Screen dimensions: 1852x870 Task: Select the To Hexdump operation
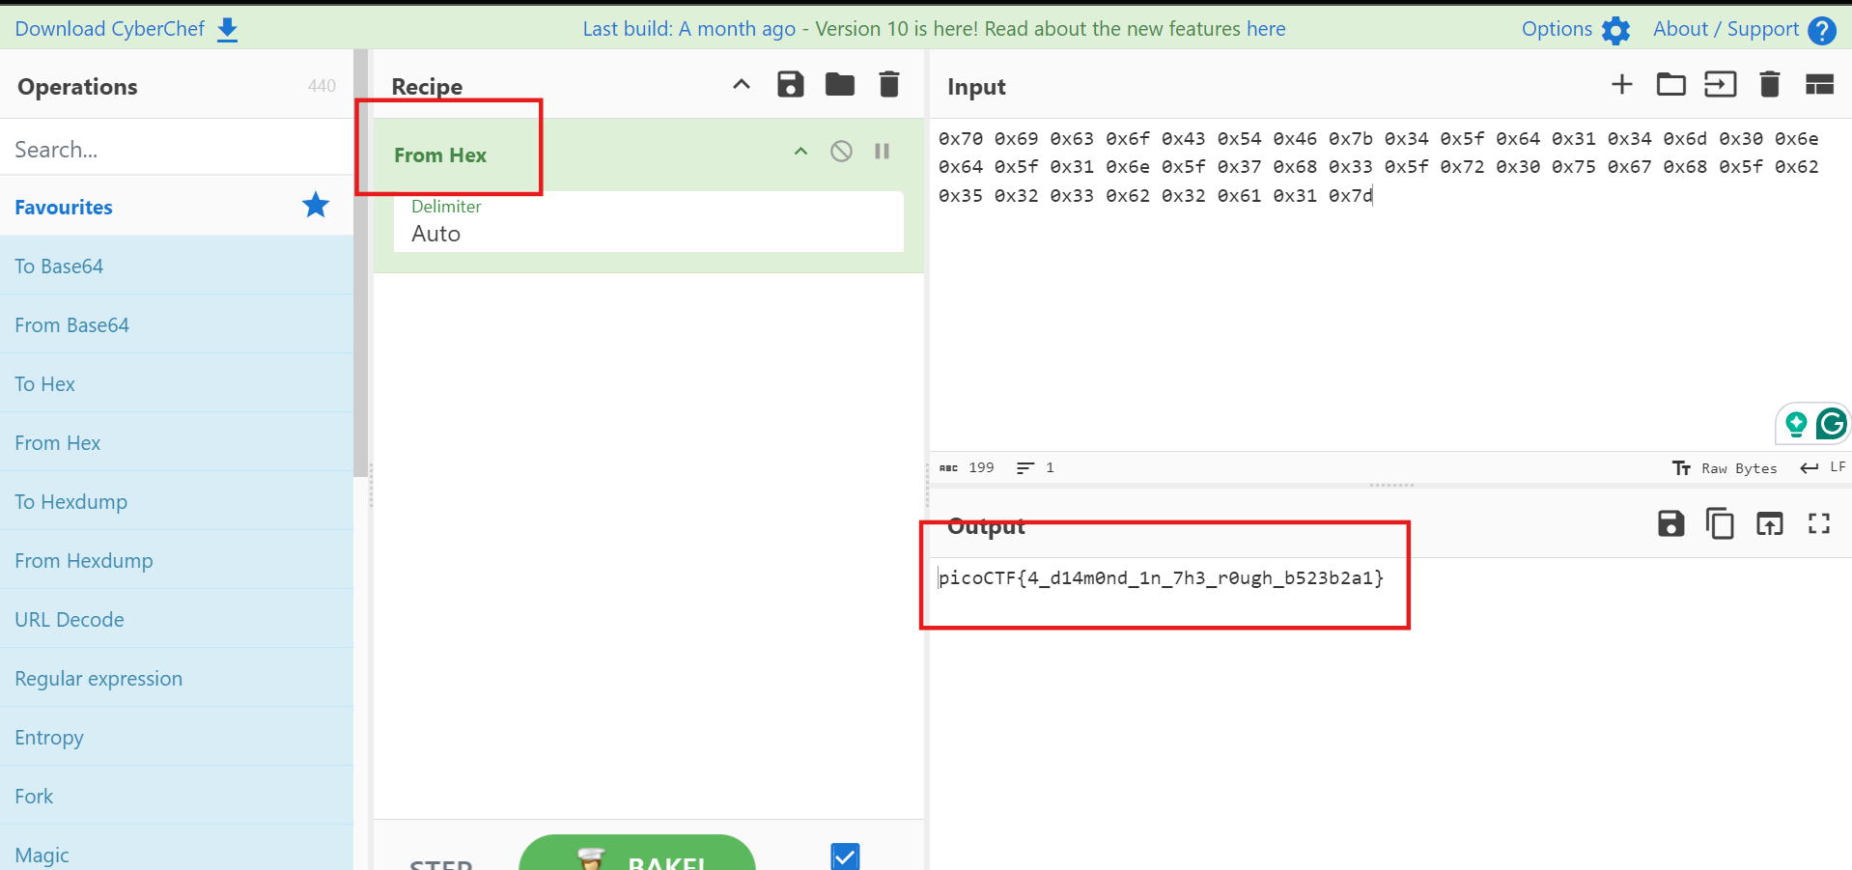[177, 501]
